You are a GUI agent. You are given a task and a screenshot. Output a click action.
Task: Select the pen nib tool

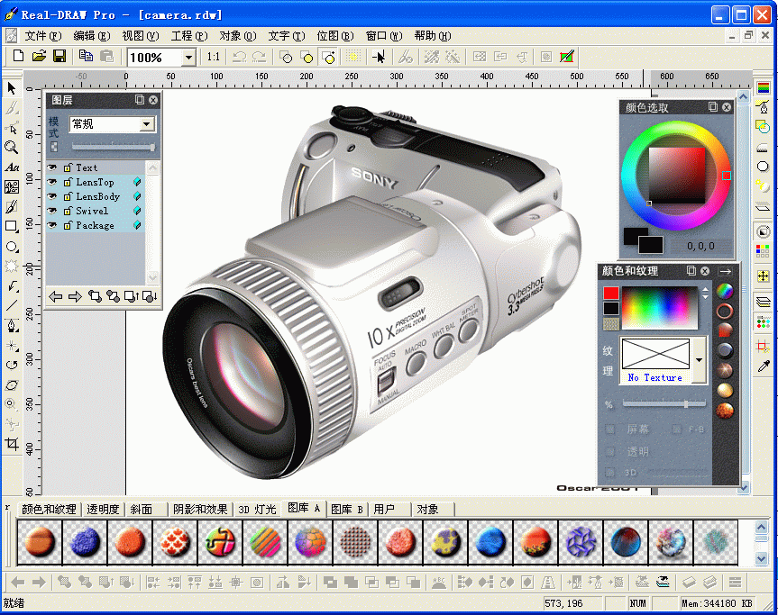coord(12,326)
